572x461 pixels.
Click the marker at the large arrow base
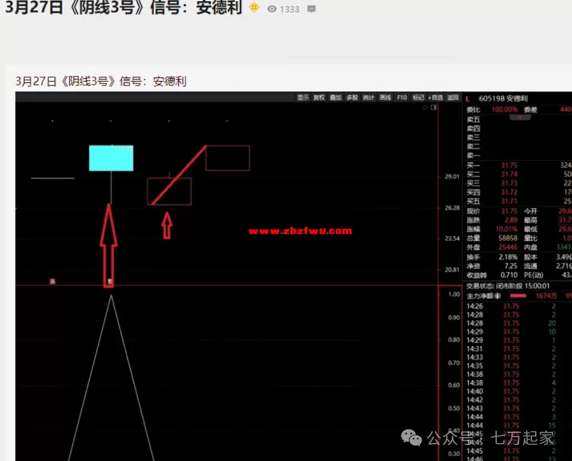click(109, 281)
